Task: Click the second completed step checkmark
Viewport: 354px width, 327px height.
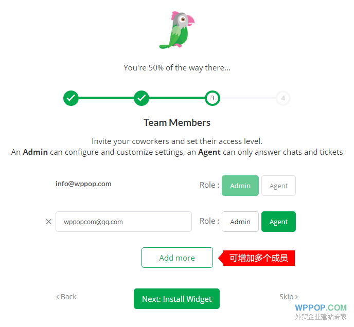Action: coord(141,98)
